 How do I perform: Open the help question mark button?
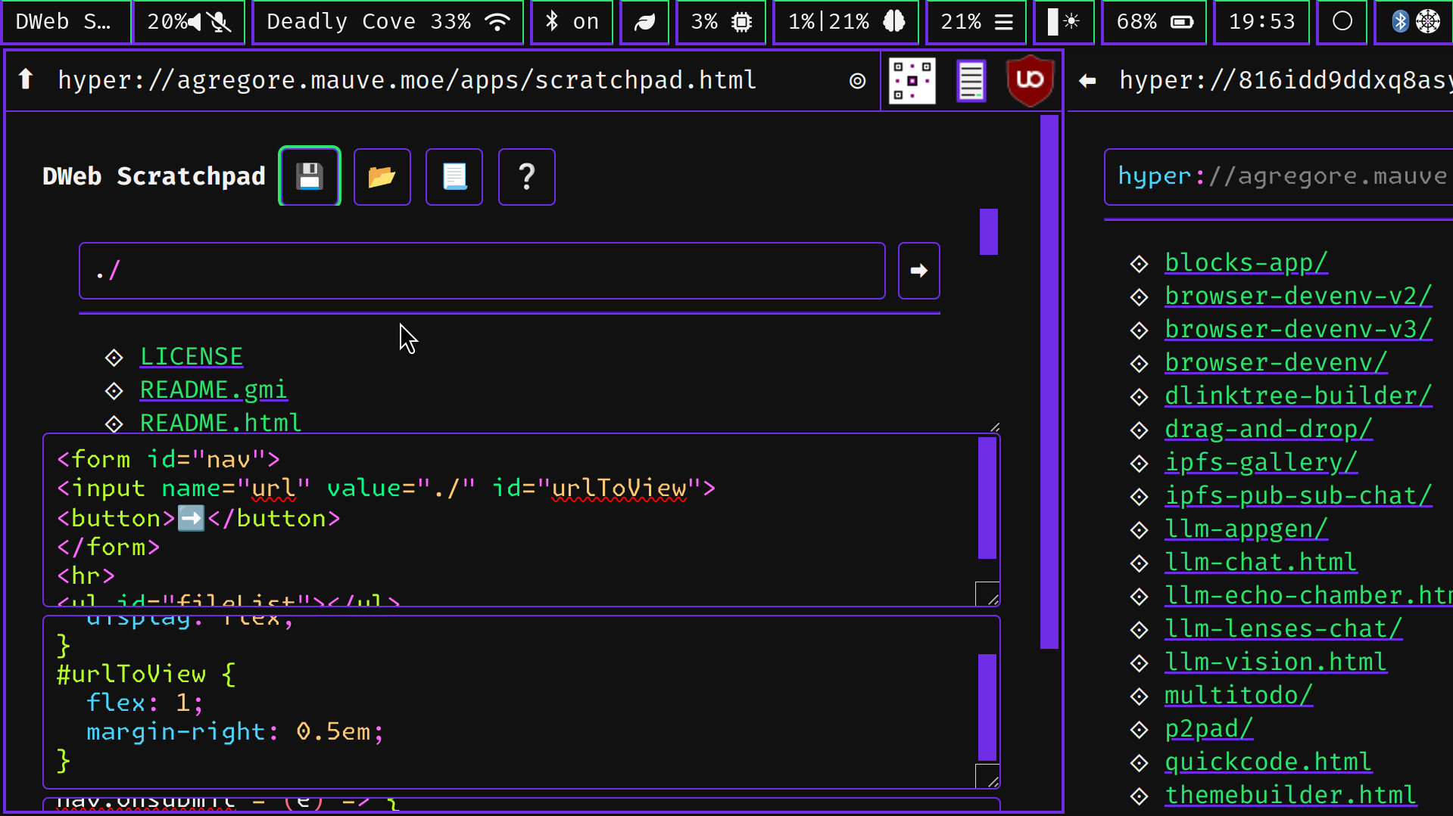click(x=527, y=177)
